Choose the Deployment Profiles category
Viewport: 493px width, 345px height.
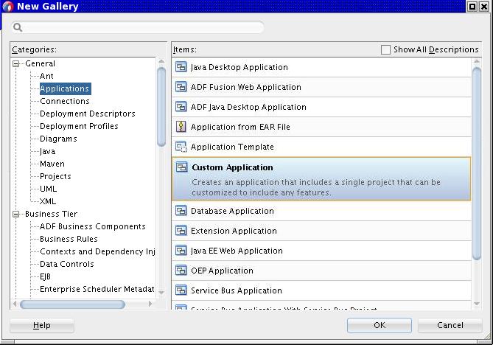coord(79,126)
